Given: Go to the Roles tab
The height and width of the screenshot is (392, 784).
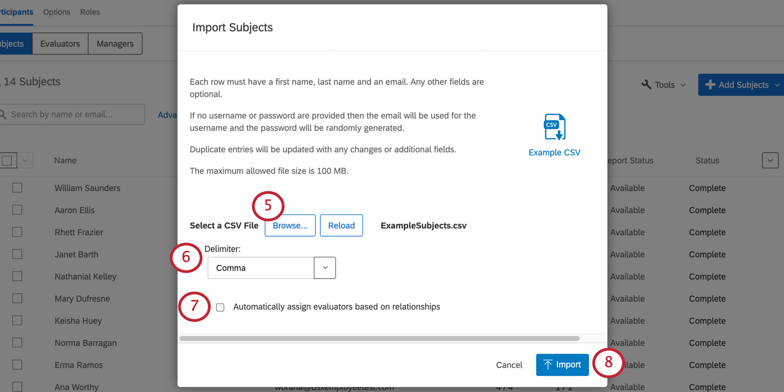Looking at the screenshot, I should pos(90,12).
